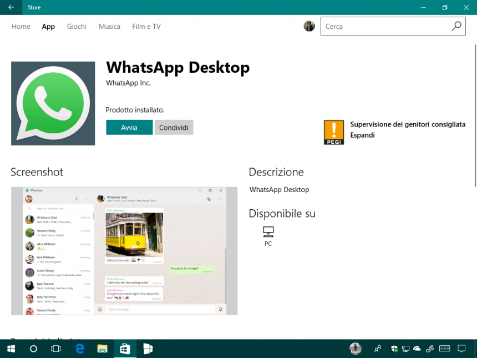Open the WhatsApp screenshot preview
477x358 pixels.
(124, 251)
